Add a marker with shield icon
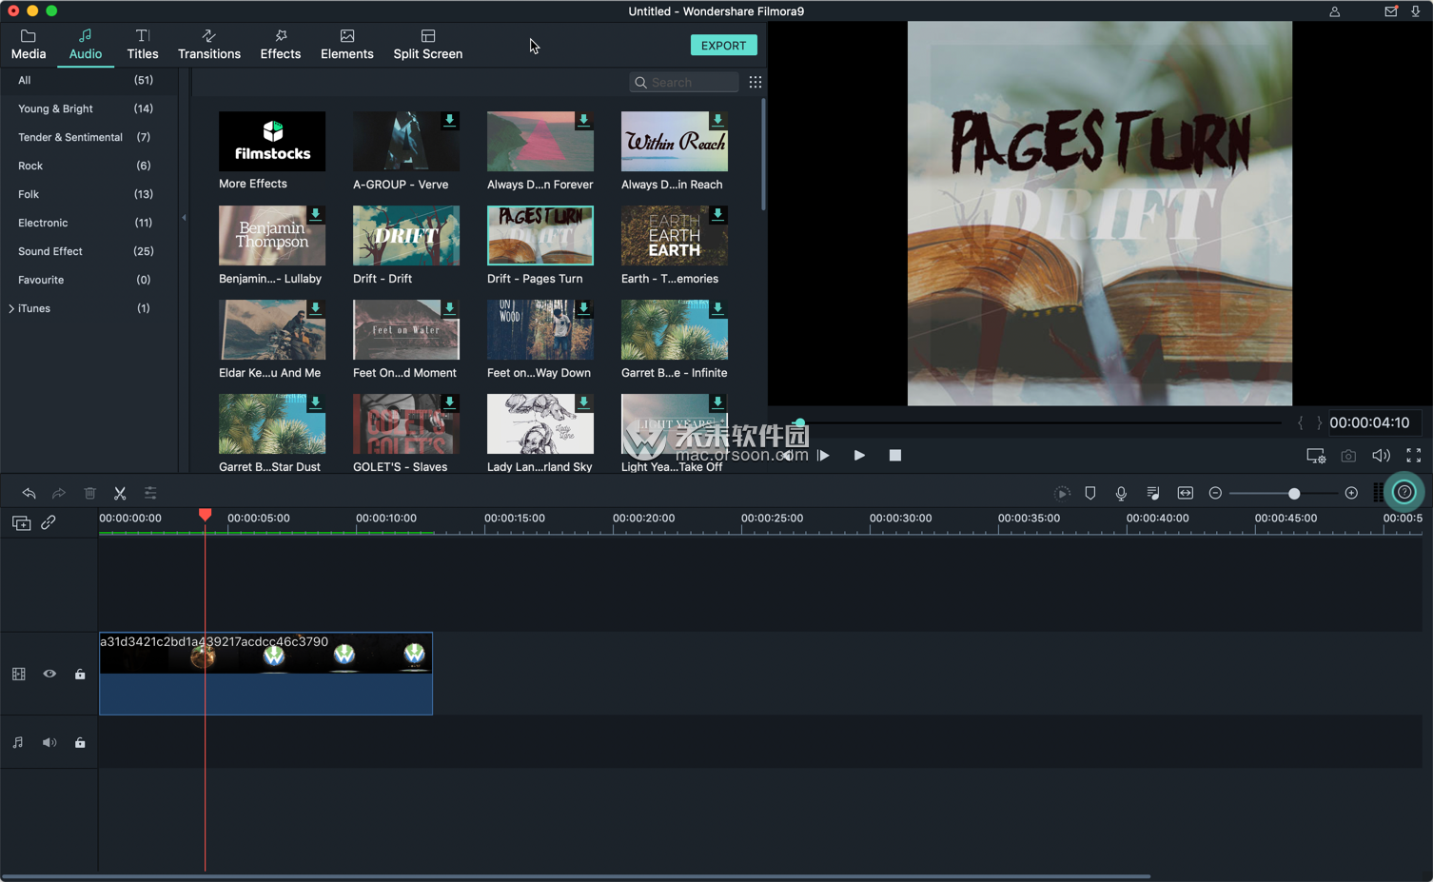 (1090, 493)
